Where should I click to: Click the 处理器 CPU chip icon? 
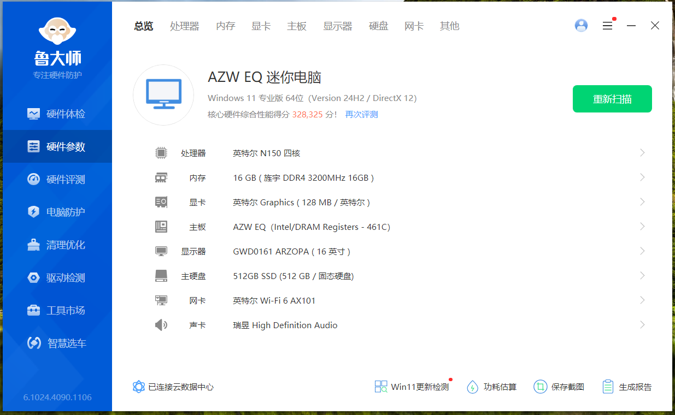click(x=161, y=153)
